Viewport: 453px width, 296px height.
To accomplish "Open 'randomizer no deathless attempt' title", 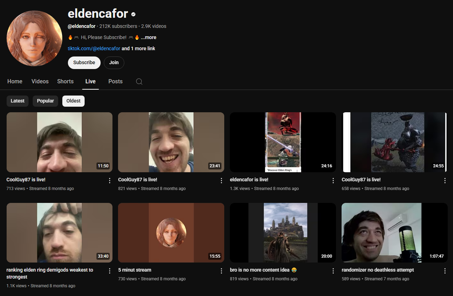I will click(x=378, y=270).
